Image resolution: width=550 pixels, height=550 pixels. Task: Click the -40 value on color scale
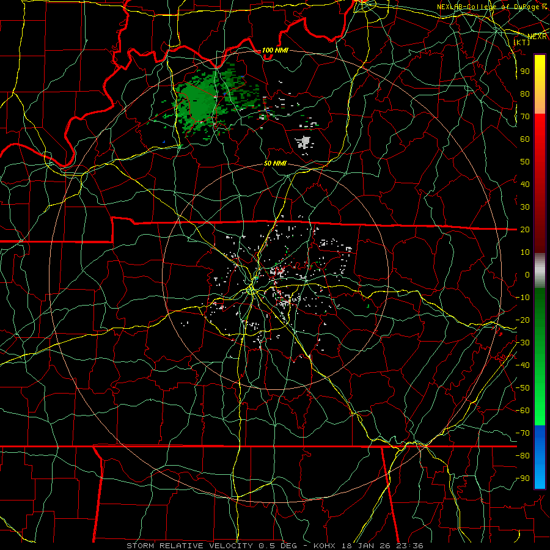522,365
